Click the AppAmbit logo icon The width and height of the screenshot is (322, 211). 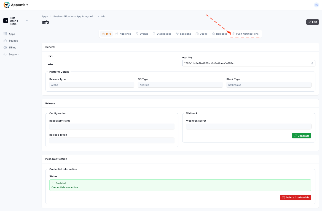[7, 4]
